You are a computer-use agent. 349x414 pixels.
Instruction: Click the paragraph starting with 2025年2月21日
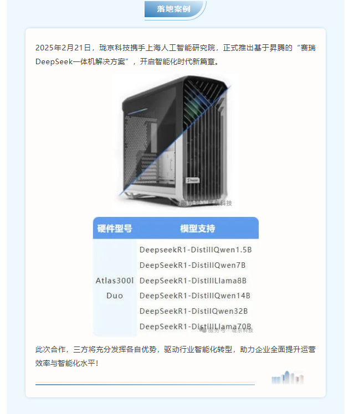pyautogui.click(x=176, y=55)
